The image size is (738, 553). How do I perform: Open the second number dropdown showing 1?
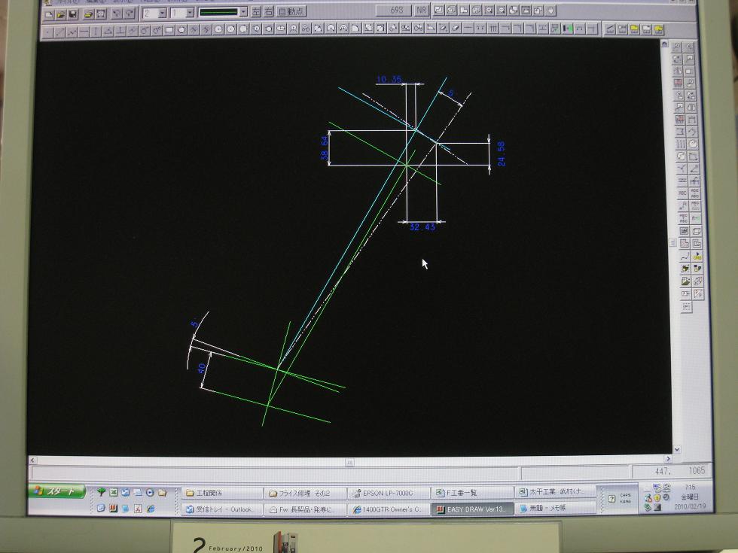click(190, 13)
